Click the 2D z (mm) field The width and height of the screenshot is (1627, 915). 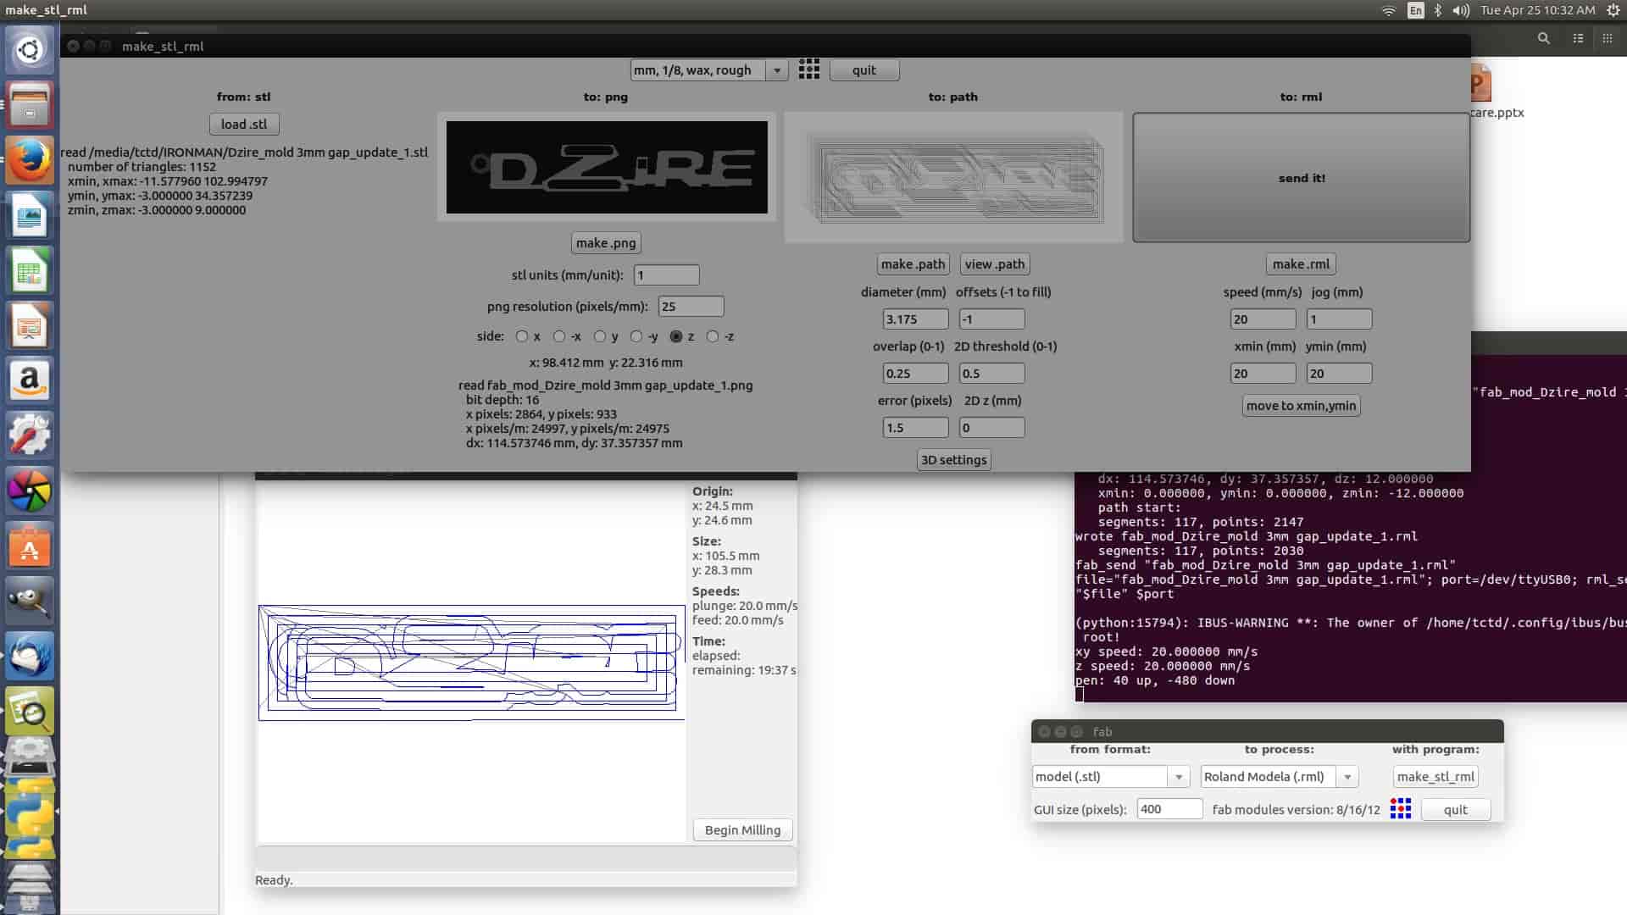click(992, 428)
